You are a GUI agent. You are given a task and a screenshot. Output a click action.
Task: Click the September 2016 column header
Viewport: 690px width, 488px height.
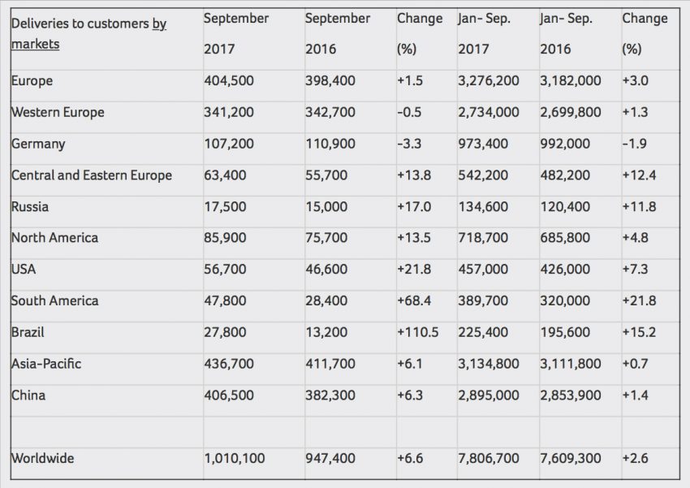pyautogui.click(x=338, y=34)
